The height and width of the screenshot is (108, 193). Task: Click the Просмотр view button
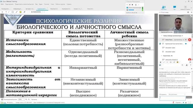tap(34, 100)
